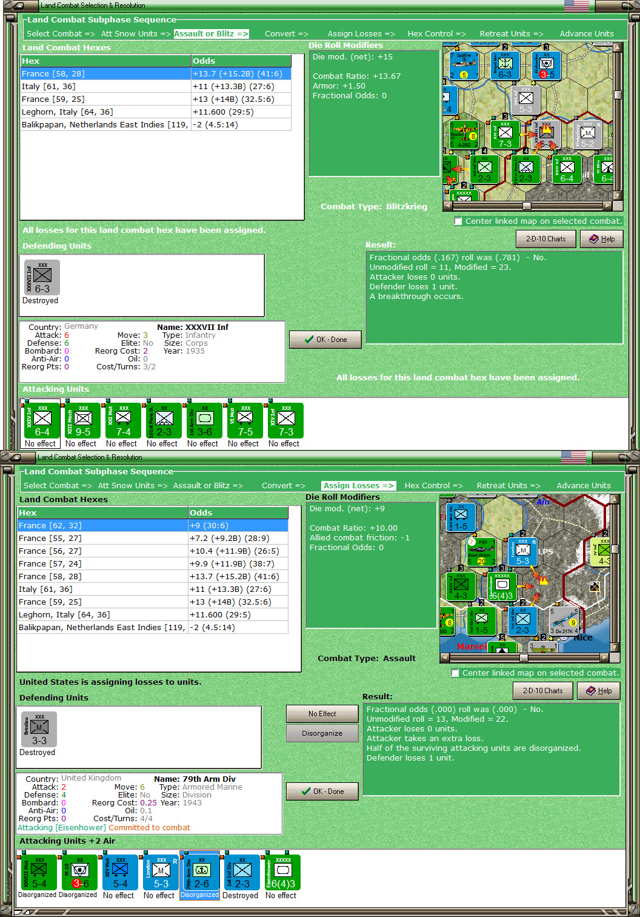
Task: Click OK - Done in Blitzkrieg window
Action: (x=325, y=340)
